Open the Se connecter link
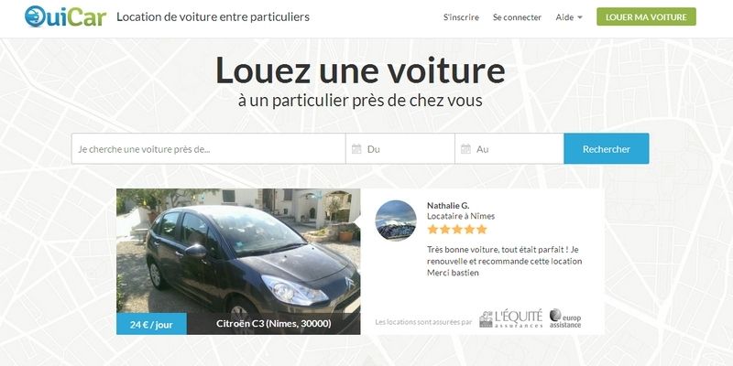733x366 pixels. (517, 17)
